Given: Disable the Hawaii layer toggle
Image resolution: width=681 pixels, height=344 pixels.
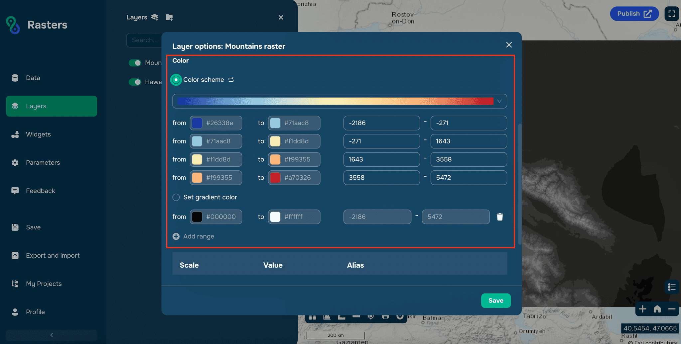Looking at the screenshot, I should pyautogui.click(x=135, y=82).
